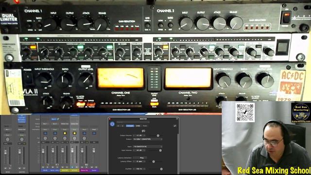Click the Input Volume slider handle
This screenshot has width=311, height=175.
tap(160, 150)
